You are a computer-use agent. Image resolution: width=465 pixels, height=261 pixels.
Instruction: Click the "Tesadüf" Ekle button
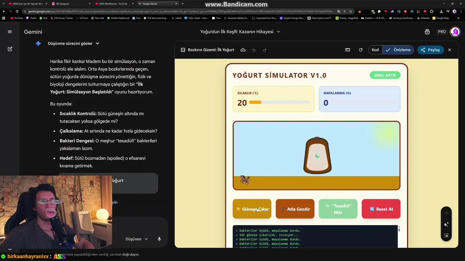338,209
